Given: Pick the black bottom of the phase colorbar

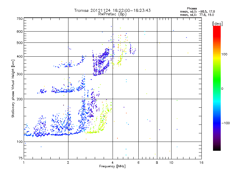Looking at the screenshot, I should pyautogui.click(x=217, y=148).
